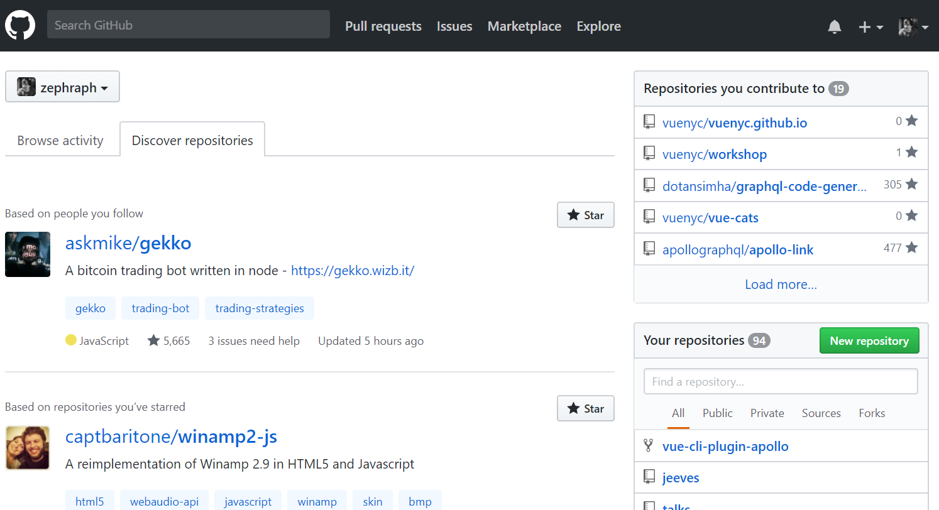This screenshot has height=510, width=939.
Task: Select the All repositories filter
Action: 678,413
